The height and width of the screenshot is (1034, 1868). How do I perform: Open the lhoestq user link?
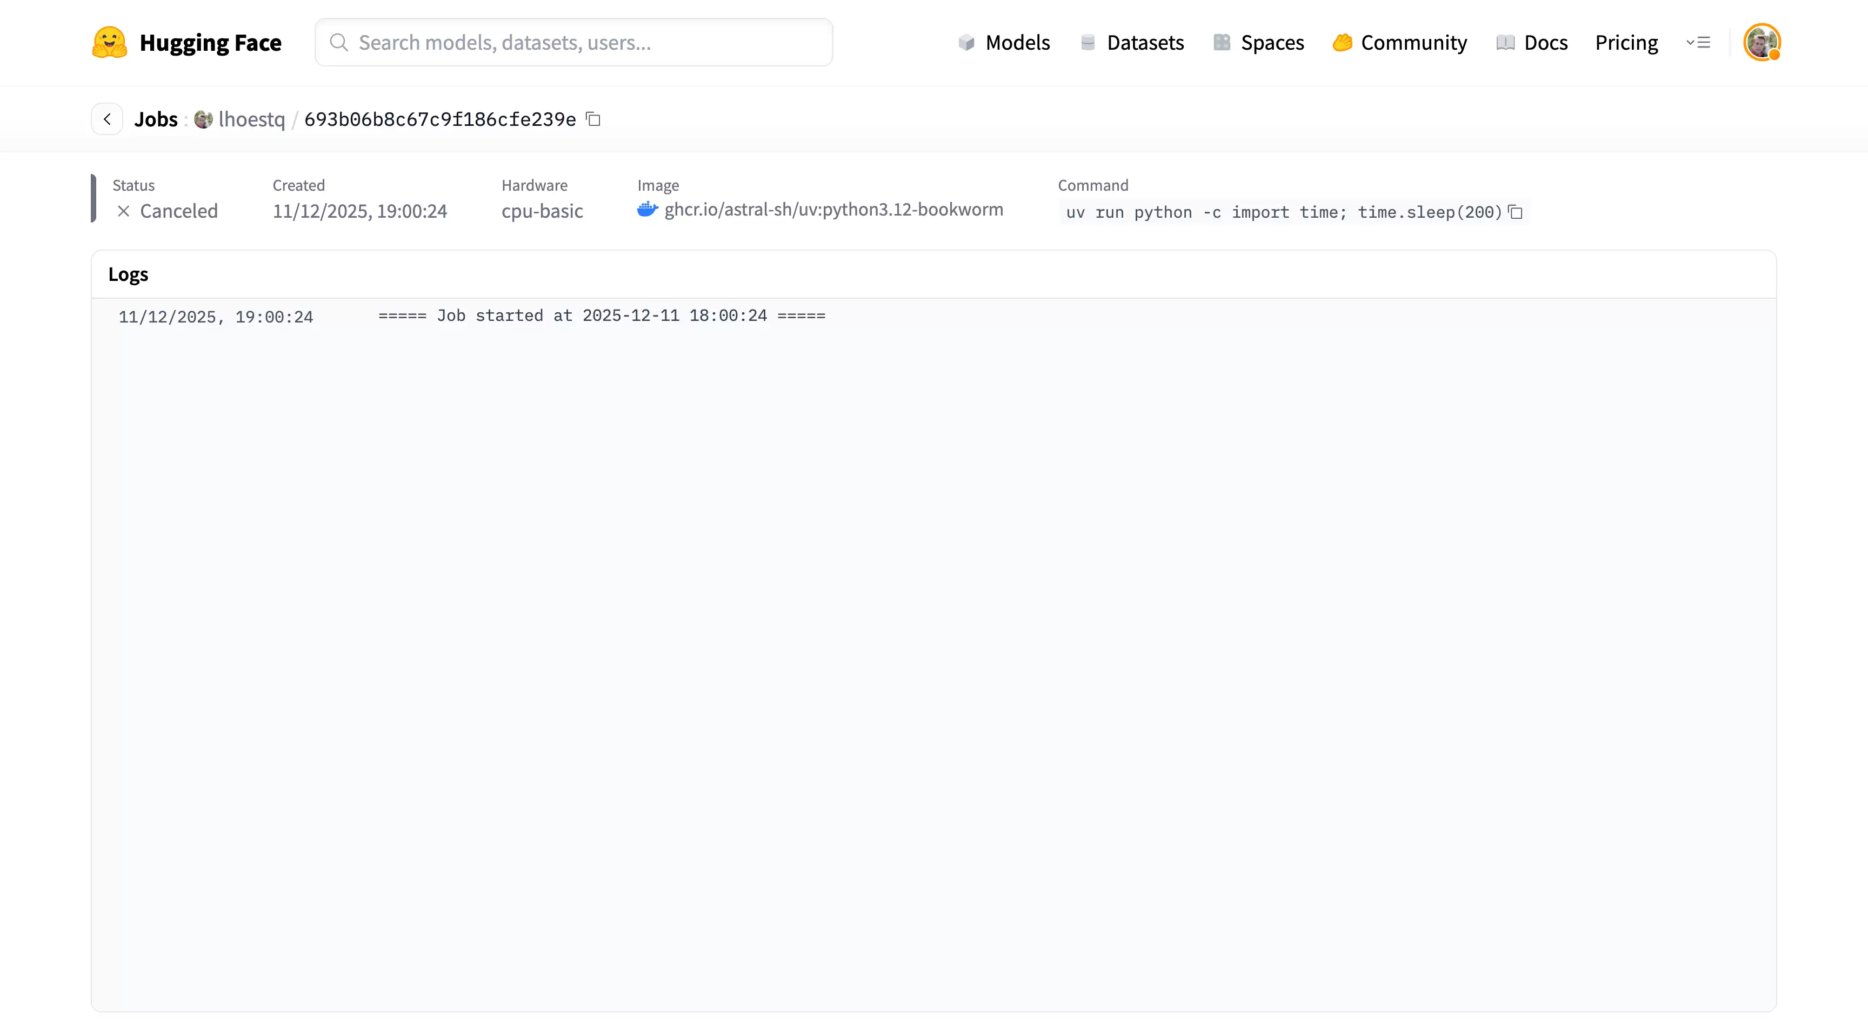pos(252,119)
